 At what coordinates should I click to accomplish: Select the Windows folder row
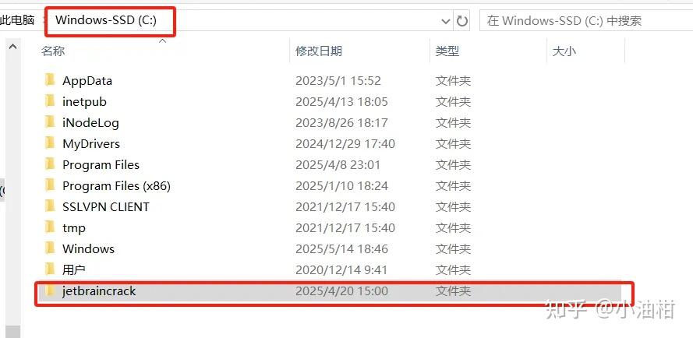click(x=329, y=248)
